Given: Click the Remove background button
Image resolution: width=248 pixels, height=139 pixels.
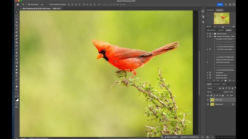Looking at the screenshot, I should tap(189, 137).
